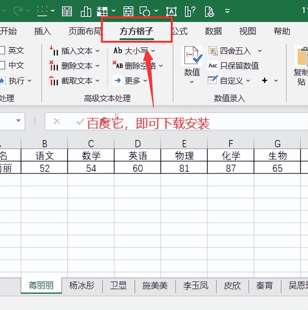
Task: Open the 帮助 tab
Action: click(282, 31)
